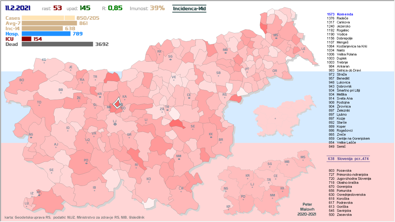Open the Incidenca-14d mode button
Screen dimensions: 395x222
(x=189, y=8)
